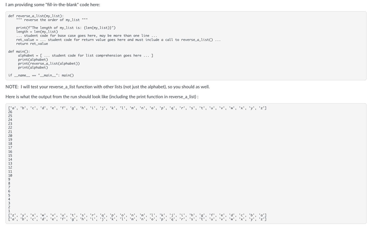Click the "return ret_value" line
Viewport: 371px width, 228px height.
pyautogui.click(x=32, y=44)
